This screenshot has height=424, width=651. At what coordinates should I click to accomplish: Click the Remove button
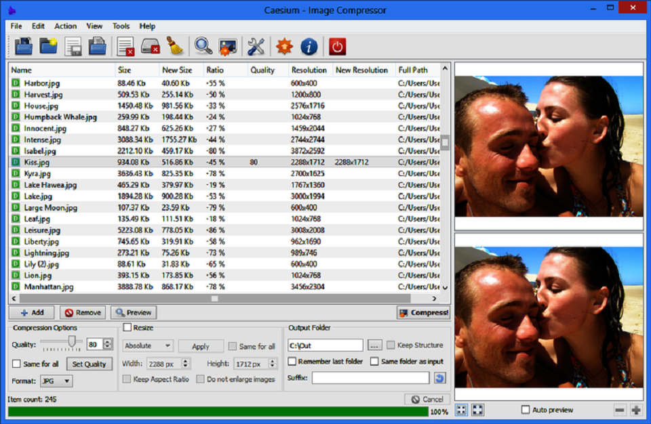coord(83,312)
